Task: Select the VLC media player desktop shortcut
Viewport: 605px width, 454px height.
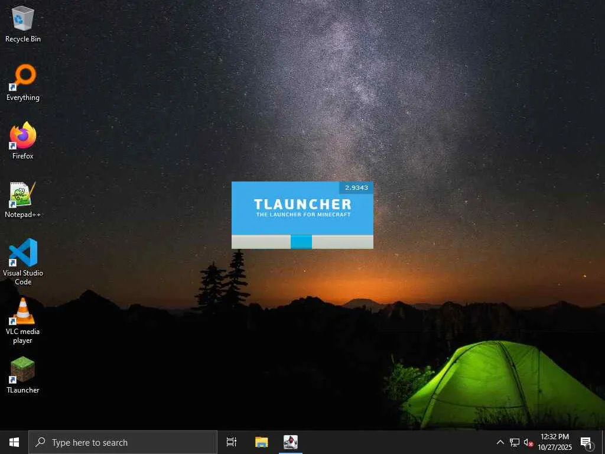Action: (23, 321)
